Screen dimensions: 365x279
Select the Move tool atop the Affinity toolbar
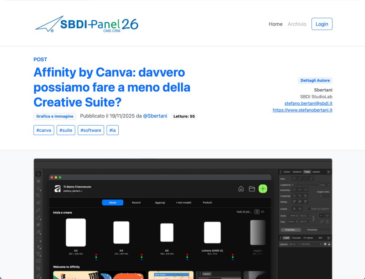pos(38,174)
